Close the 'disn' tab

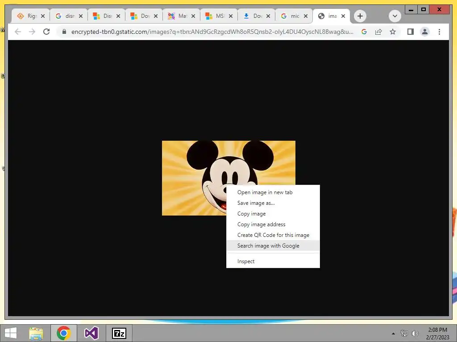(81, 16)
